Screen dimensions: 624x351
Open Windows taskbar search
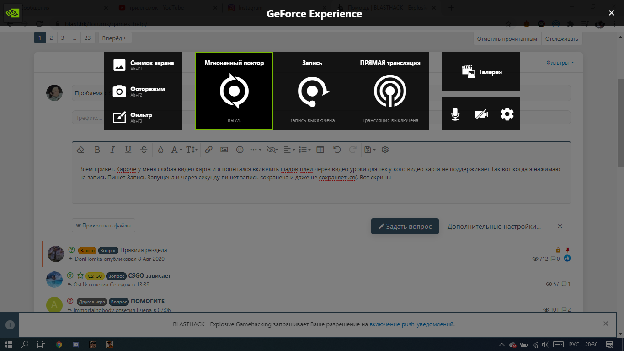coord(25,344)
